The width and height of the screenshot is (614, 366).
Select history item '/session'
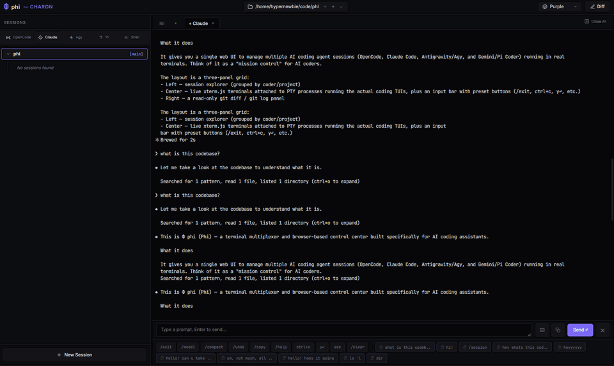(475, 347)
